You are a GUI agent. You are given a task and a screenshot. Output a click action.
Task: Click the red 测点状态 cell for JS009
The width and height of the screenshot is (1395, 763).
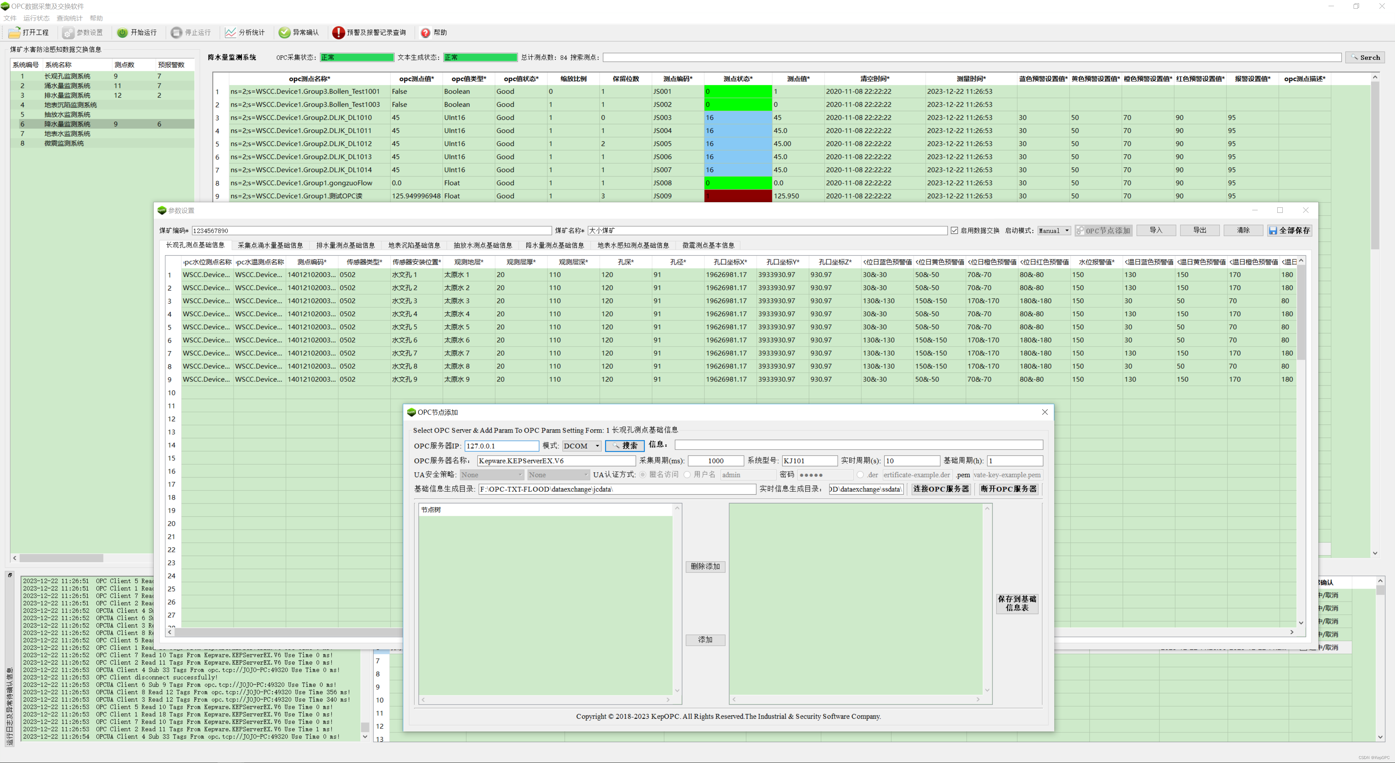point(737,196)
